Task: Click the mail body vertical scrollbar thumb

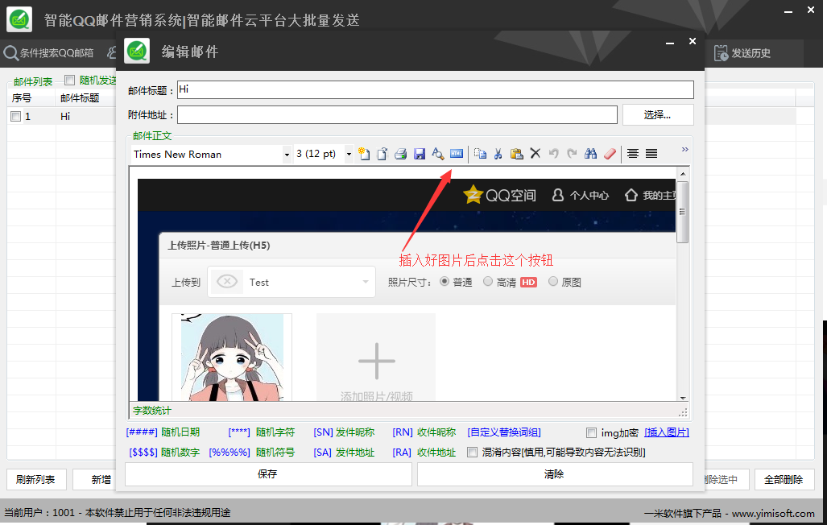Action: [683, 212]
